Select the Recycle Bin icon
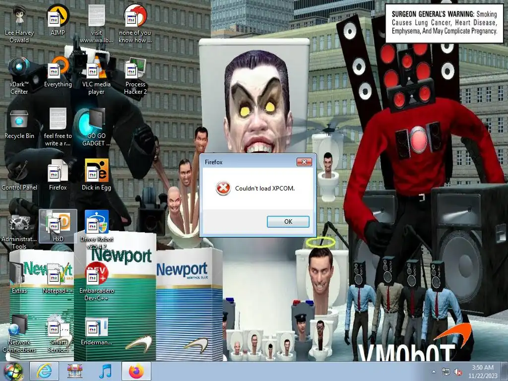The width and height of the screenshot is (508, 381). [x=19, y=124]
